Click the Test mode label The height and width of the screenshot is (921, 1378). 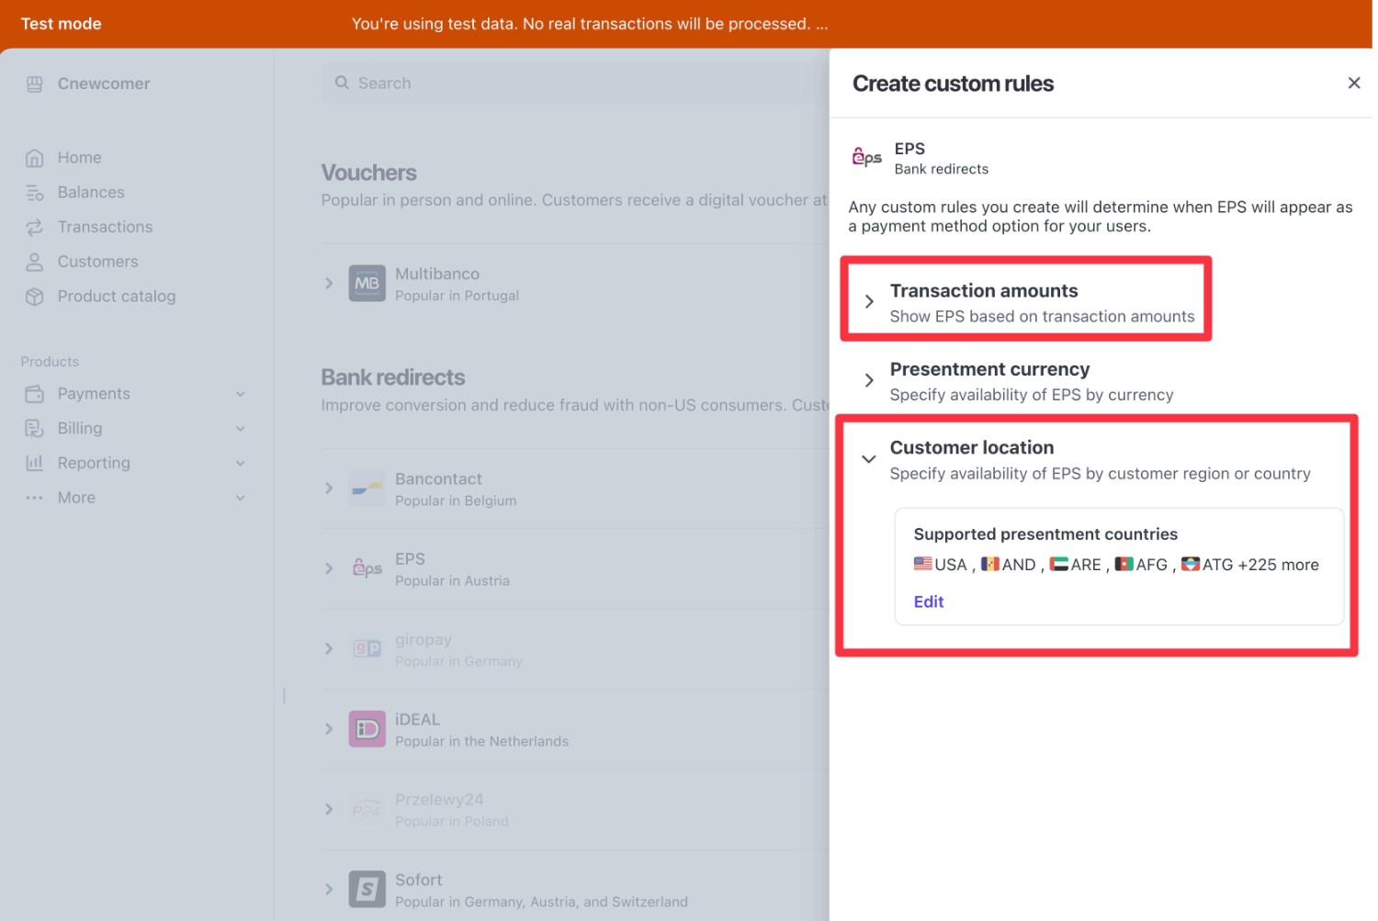pos(62,24)
